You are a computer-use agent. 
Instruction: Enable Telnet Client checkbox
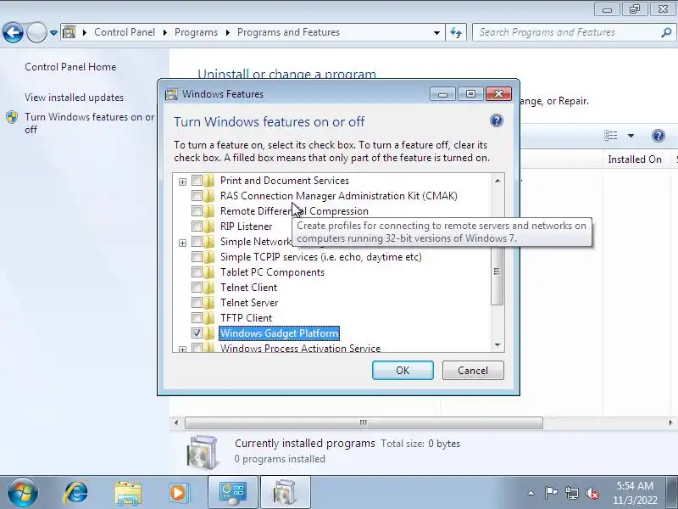pyautogui.click(x=197, y=288)
